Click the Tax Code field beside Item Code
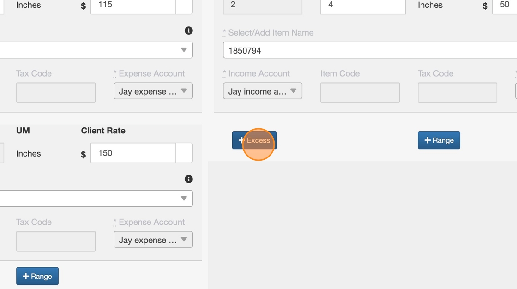Viewport: 517px width, 289px height. click(x=457, y=92)
